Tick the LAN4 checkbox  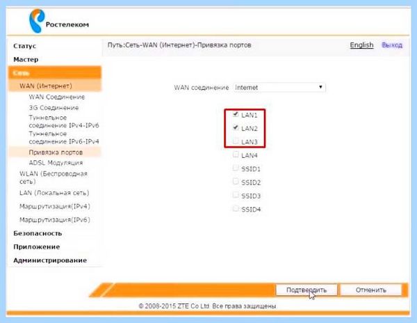[236, 155]
